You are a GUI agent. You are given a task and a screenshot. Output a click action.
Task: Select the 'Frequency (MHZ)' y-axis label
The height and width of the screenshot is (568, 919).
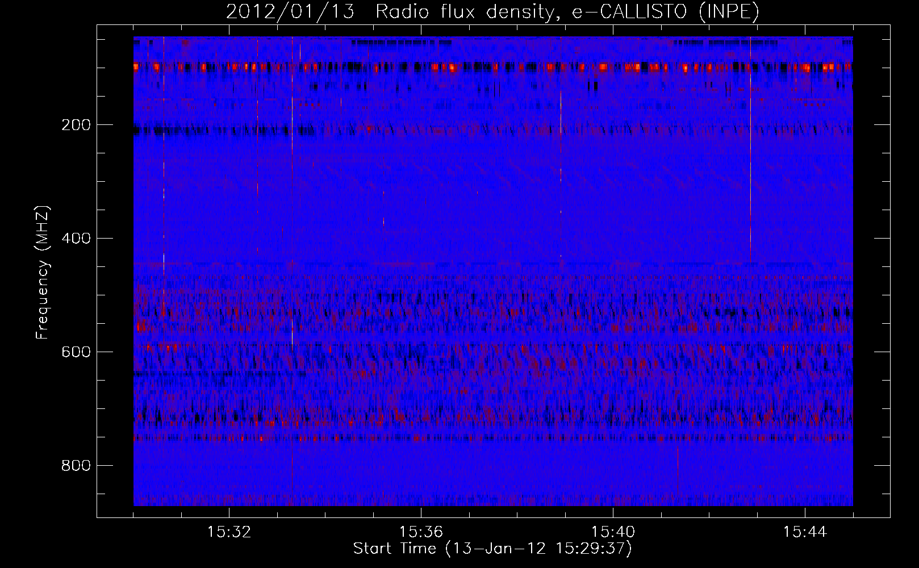pyautogui.click(x=43, y=272)
